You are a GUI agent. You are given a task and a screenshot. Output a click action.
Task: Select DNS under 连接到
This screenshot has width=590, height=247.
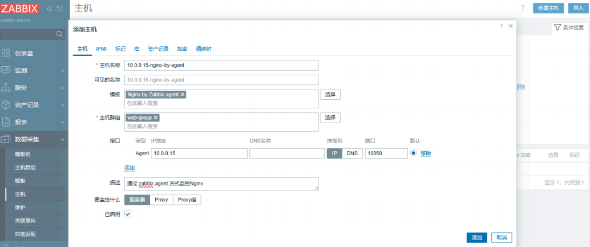352,153
